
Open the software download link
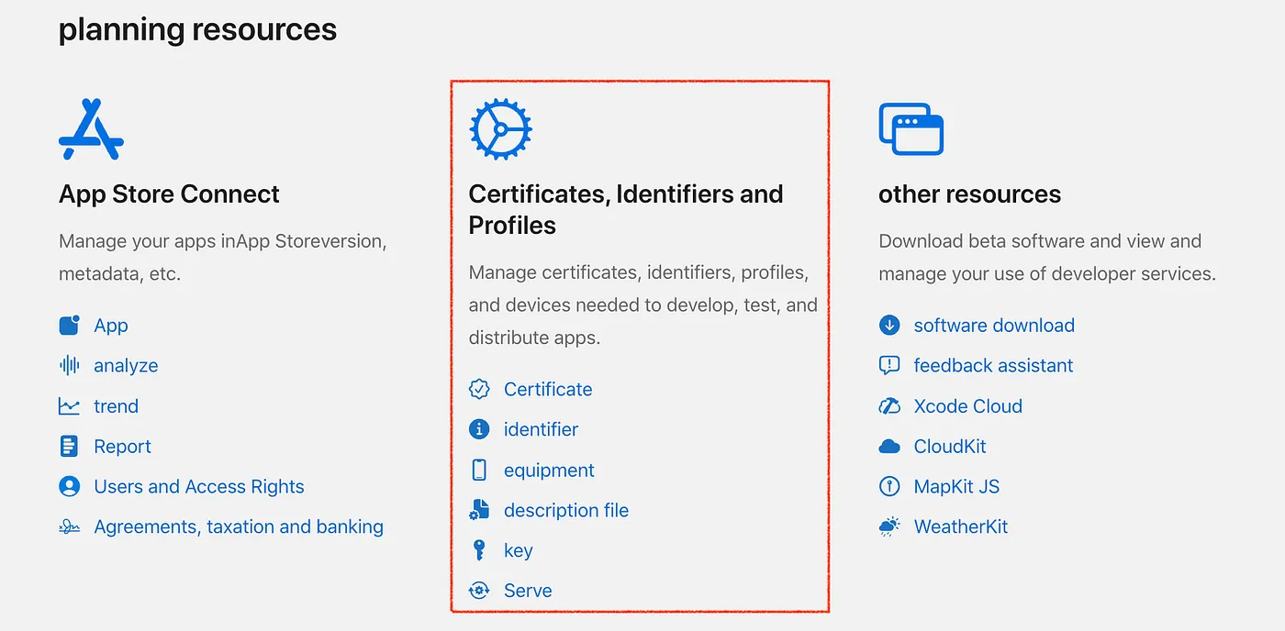pyautogui.click(x=994, y=326)
